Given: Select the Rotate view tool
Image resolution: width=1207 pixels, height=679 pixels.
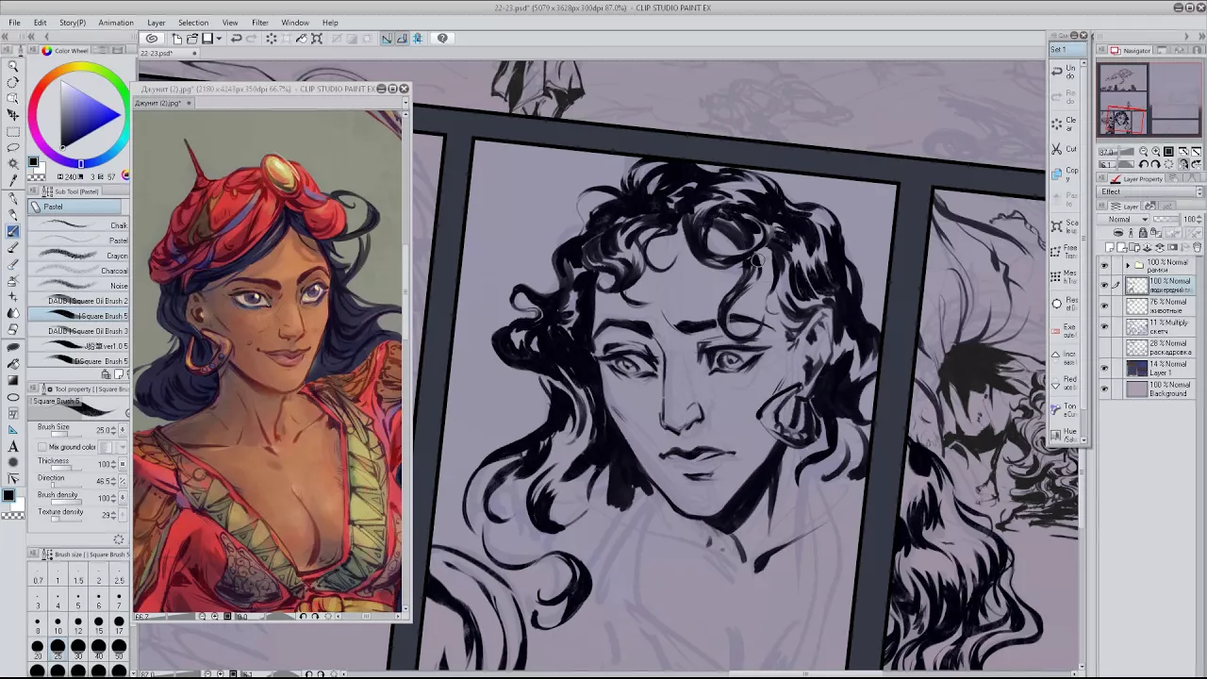Looking at the screenshot, I should pos(13,82).
